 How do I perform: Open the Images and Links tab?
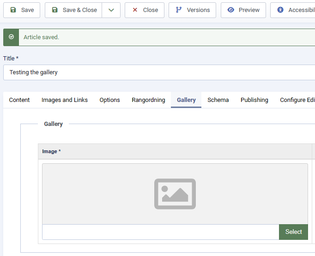65,100
